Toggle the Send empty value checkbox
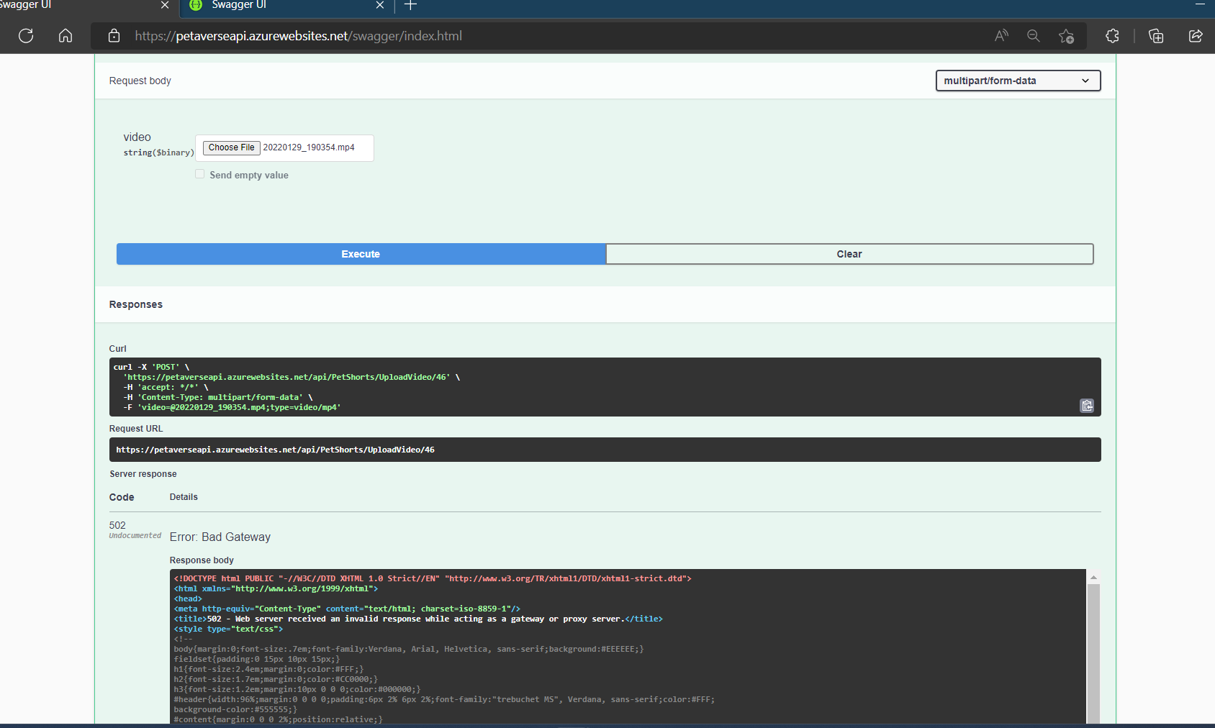Viewport: 1215px width, 728px height. pyautogui.click(x=200, y=174)
